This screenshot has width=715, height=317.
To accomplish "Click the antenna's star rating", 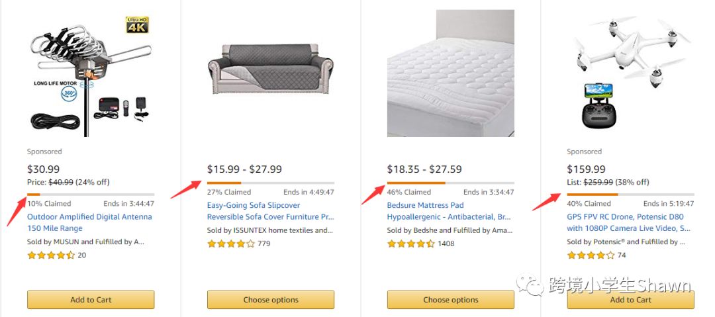I will pyautogui.click(x=51, y=255).
